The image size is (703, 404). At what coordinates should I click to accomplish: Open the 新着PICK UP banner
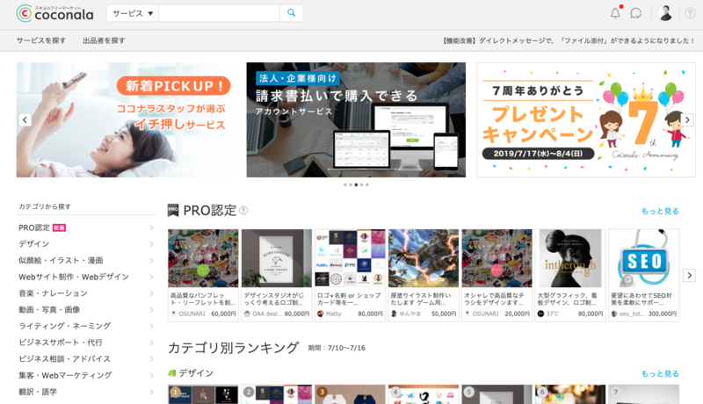(126, 119)
